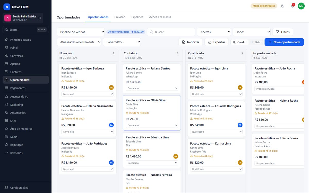309x193 pixels.
Task: Expand Studio Bella Estética account switcher
Action: click(23, 18)
